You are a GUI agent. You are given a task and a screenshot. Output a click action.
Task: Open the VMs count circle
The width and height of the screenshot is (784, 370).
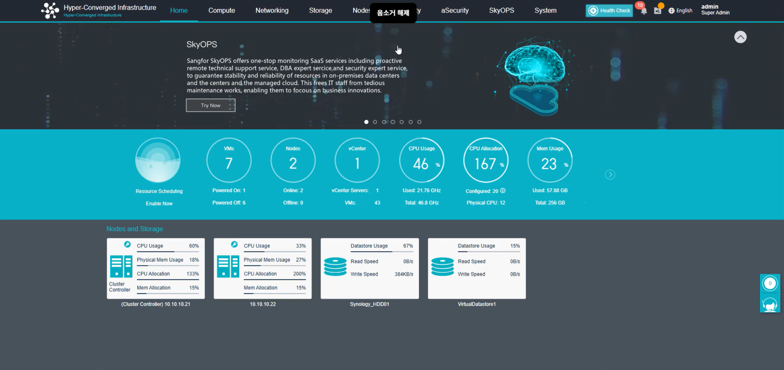tap(229, 160)
